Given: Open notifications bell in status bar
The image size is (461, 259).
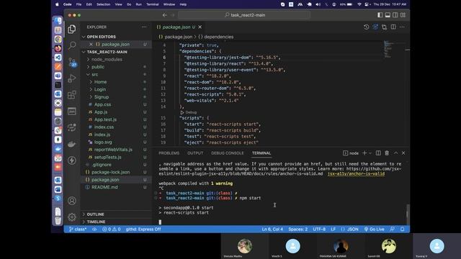Looking at the screenshot, I should 403,229.
